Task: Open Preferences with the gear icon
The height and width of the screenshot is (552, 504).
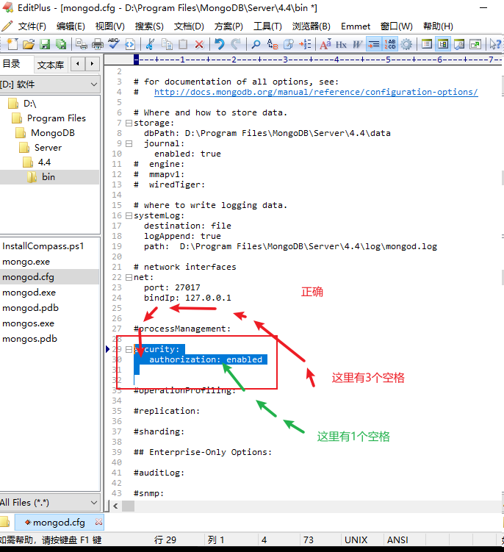Action: coord(406,44)
